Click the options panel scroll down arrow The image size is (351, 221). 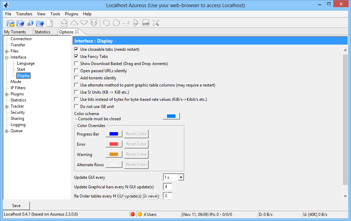[345, 196]
